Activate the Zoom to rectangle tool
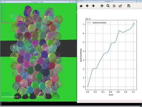142x107 pixels. pos(108,6)
